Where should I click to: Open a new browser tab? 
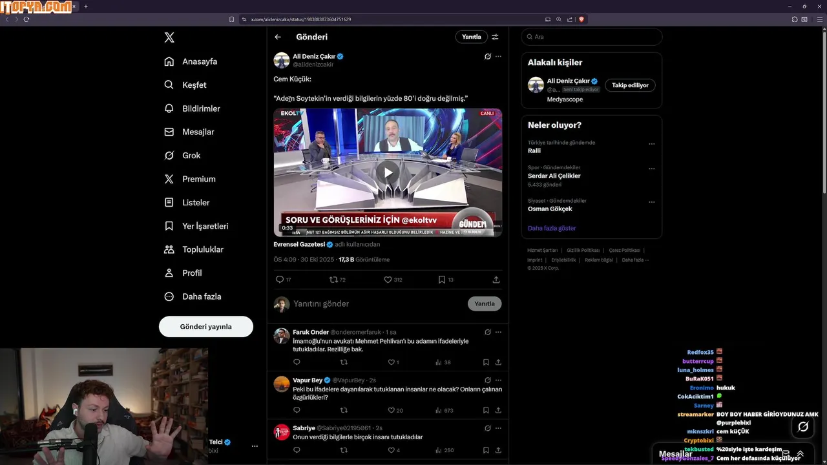coord(86,6)
